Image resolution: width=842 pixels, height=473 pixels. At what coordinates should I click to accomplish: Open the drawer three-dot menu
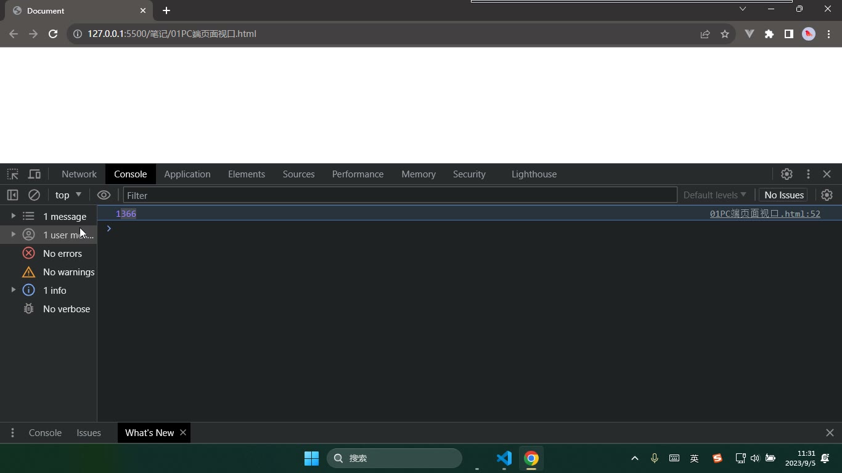click(x=12, y=433)
